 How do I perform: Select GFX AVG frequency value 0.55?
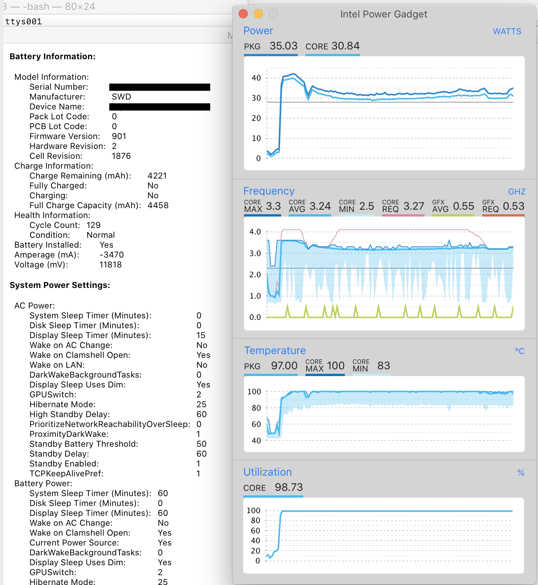pyautogui.click(x=464, y=206)
